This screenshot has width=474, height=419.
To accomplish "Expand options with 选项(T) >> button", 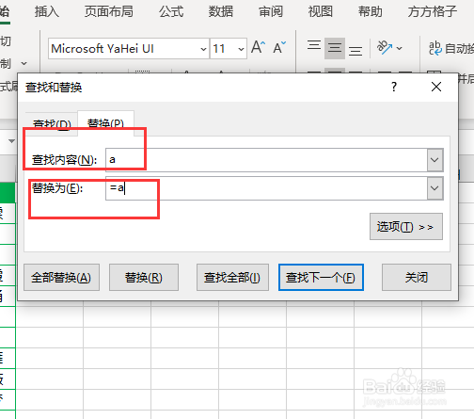I will (406, 227).
